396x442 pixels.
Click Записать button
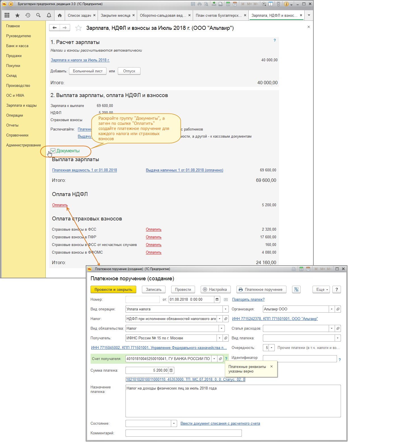[x=154, y=289]
